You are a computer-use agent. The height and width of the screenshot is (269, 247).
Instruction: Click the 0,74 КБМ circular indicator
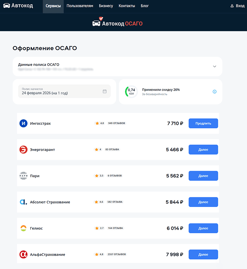[131, 92]
